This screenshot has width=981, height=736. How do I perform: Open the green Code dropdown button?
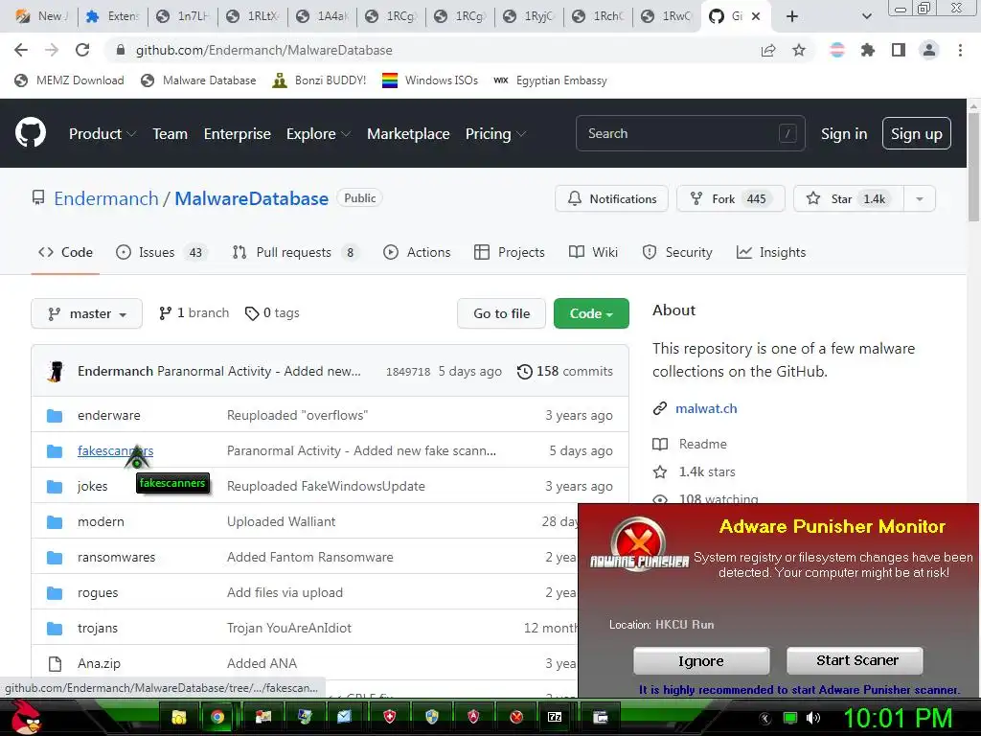tap(591, 313)
